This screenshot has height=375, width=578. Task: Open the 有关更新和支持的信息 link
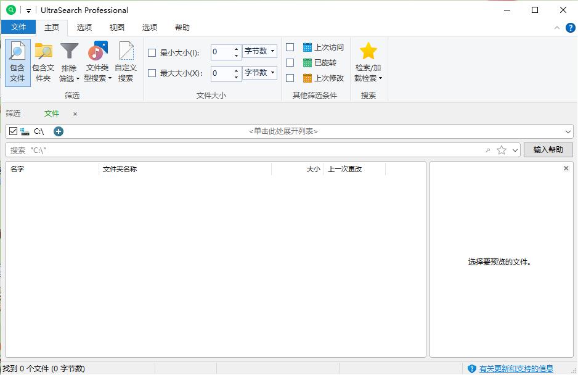(516, 368)
